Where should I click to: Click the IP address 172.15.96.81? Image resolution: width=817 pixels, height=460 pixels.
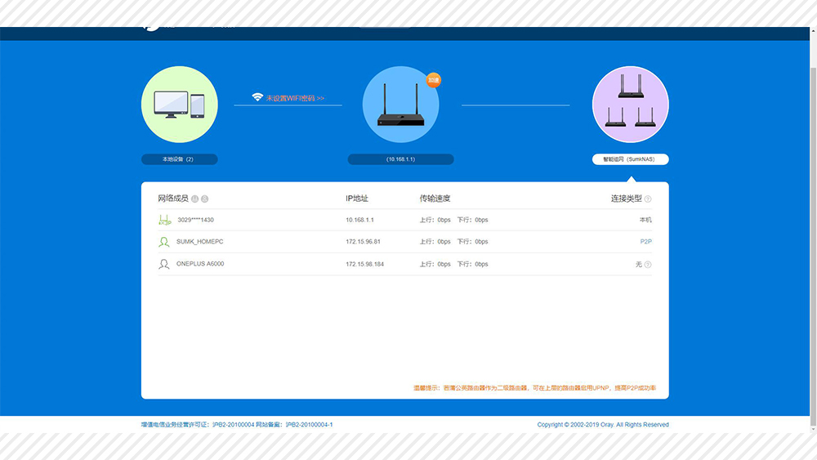pyautogui.click(x=363, y=242)
